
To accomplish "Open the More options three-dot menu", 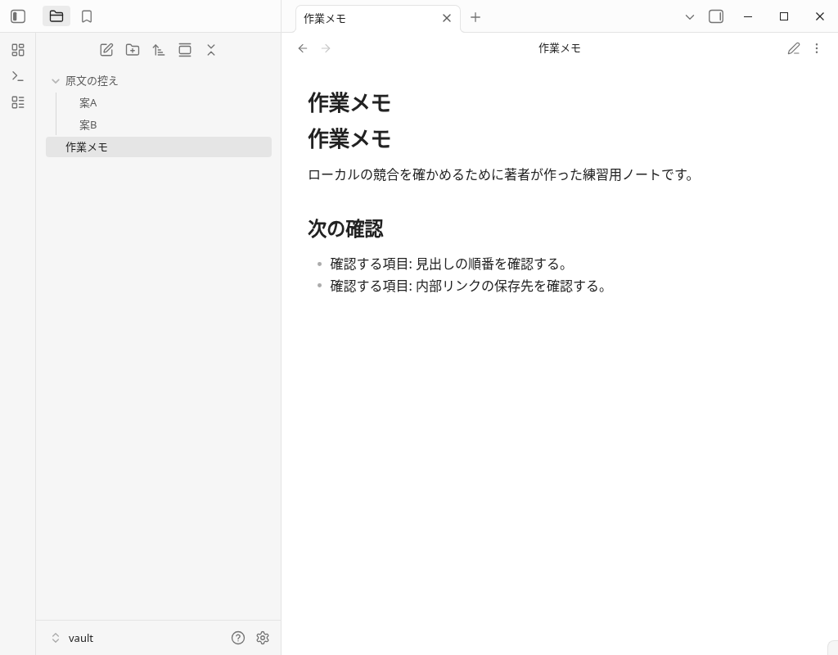I will tap(817, 48).
